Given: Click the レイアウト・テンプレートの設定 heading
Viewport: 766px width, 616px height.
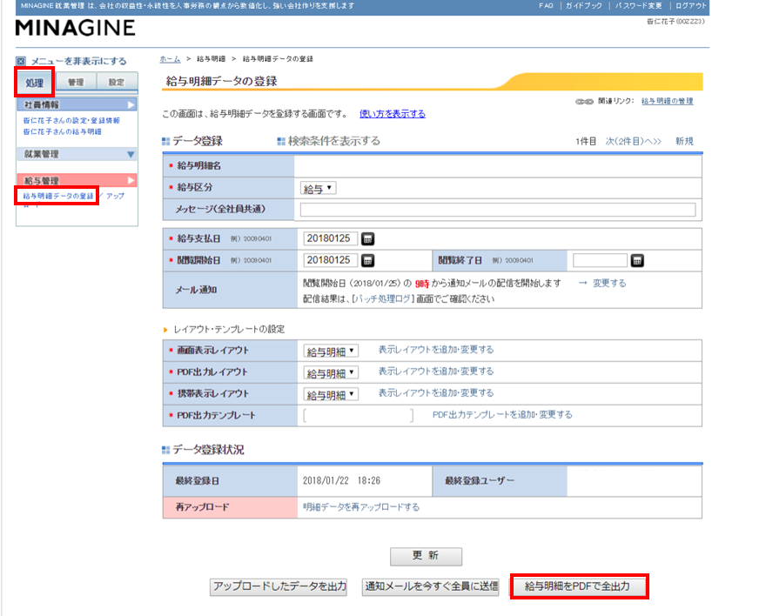Looking at the screenshot, I should point(229,330).
